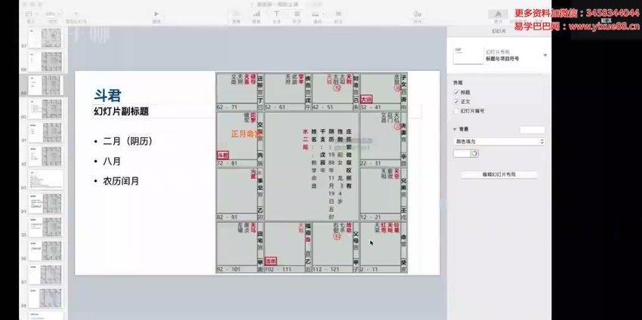The image size is (642, 320).
Task: Click the Add Slide plus icon
Action: coord(76,14)
